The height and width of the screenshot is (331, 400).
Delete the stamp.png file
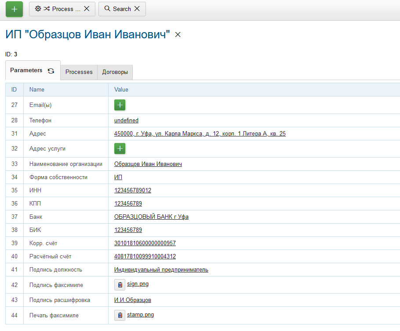120,316
